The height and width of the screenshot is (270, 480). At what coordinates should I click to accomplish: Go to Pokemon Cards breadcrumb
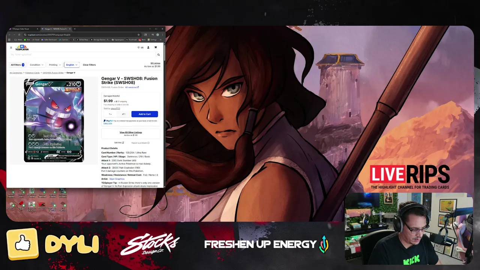point(32,73)
